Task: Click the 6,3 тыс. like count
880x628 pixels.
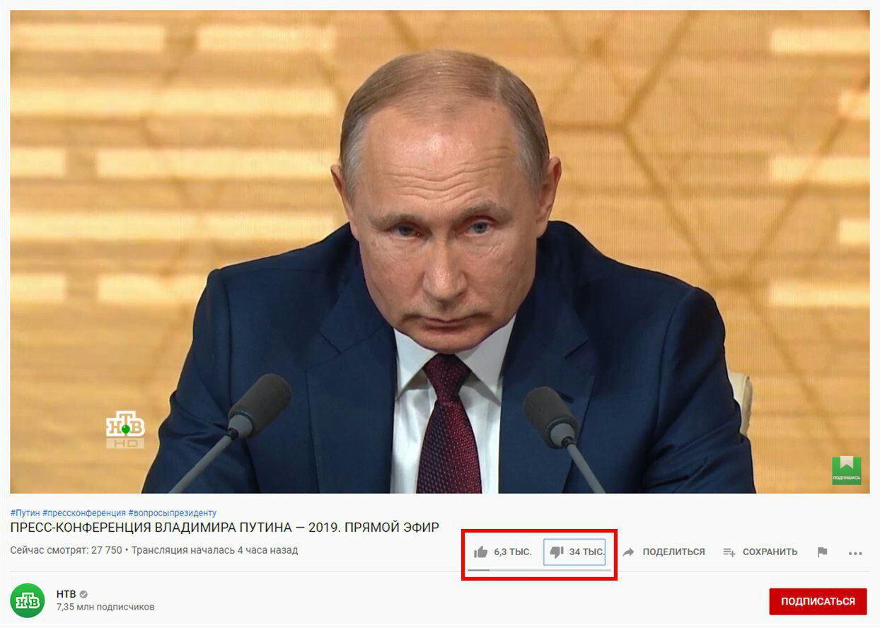Action: [513, 552]
